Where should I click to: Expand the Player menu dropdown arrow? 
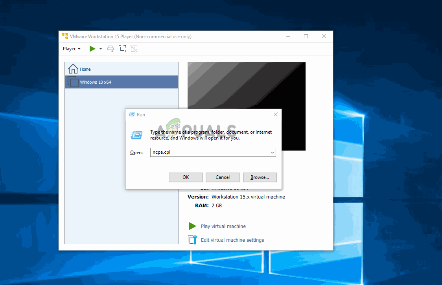coord(80,48)
